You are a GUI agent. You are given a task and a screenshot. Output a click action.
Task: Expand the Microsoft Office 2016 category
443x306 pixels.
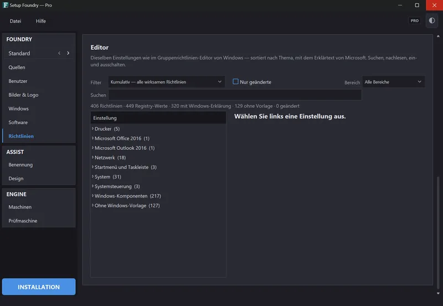[92, 138]
